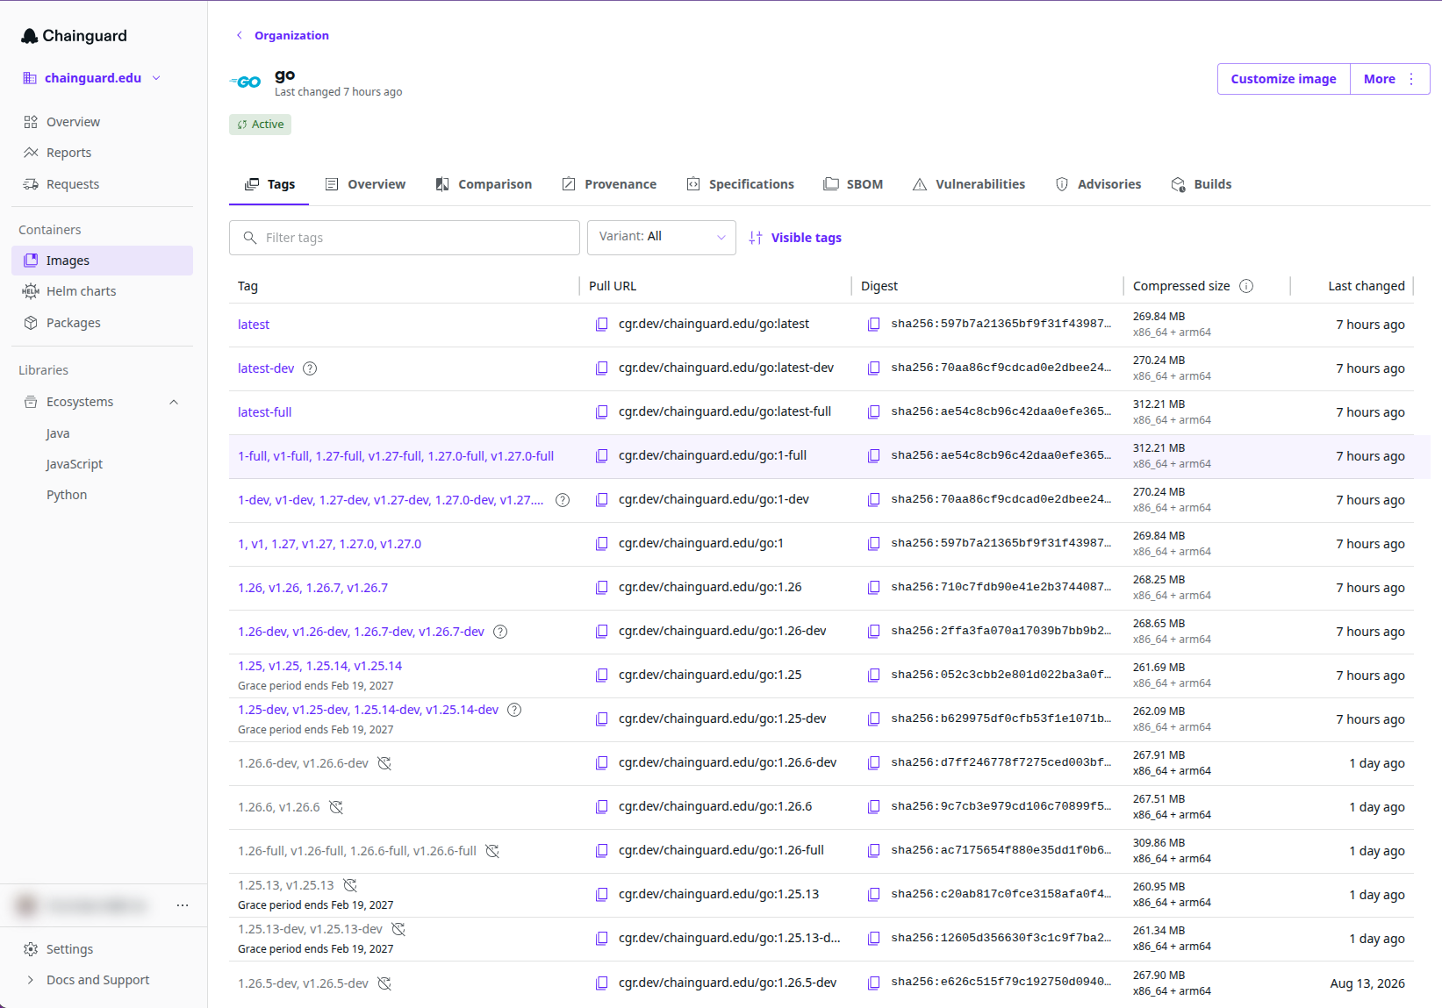Click help icon beside 1-dev tag row
This screenshot has height=1008, width=1442.
click(563, 500)
